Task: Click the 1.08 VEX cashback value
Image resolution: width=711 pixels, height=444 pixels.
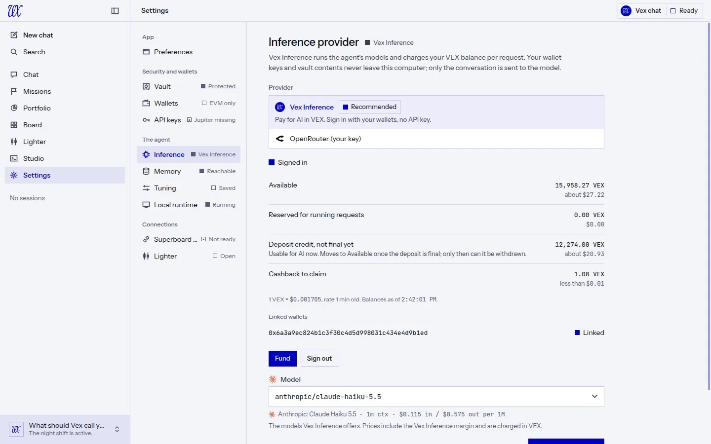Action: (589, 274)
